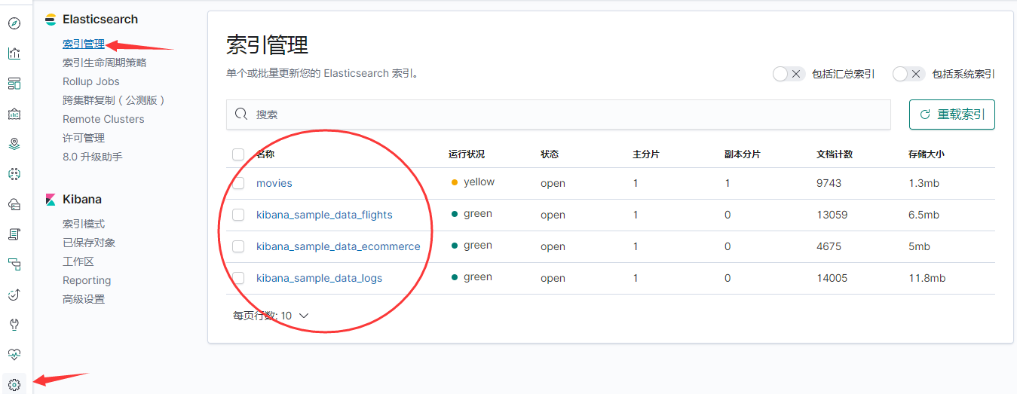This screenshot has height=394, width=1017.
Task: Open 索引生命周期策略 in the side menu
Action: pyautogui.click(x=105, y=63)
